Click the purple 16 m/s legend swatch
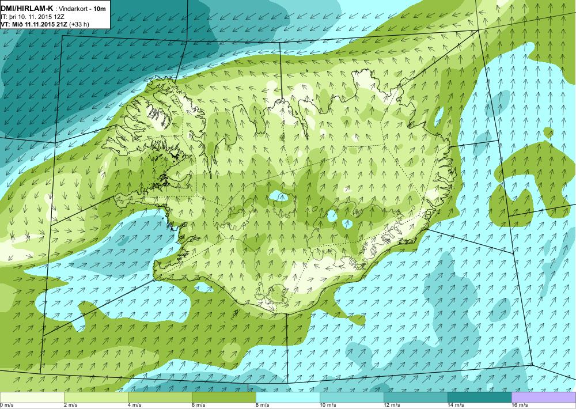Screen dimensions: 576x409 (544, 397)
